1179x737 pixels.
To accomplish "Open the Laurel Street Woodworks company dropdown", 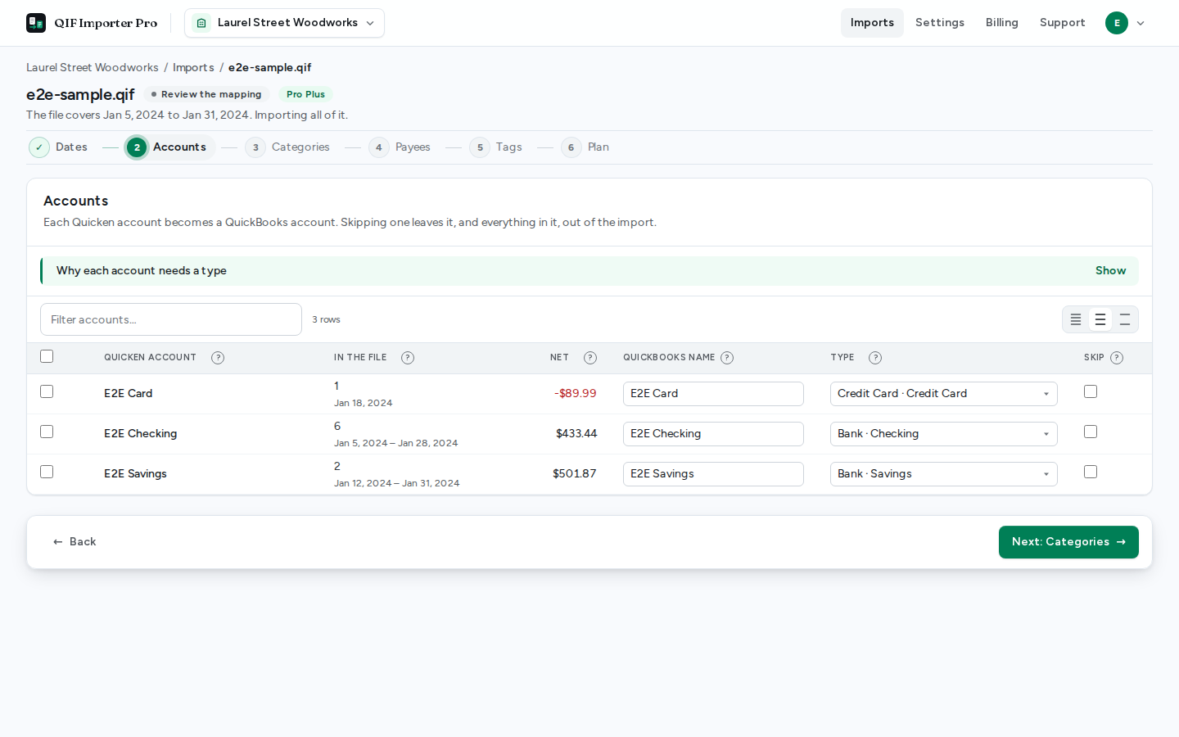I will [284, 23].
